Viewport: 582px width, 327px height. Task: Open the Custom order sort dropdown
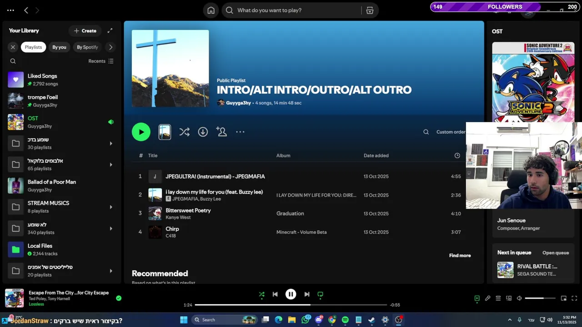point(451,132)
